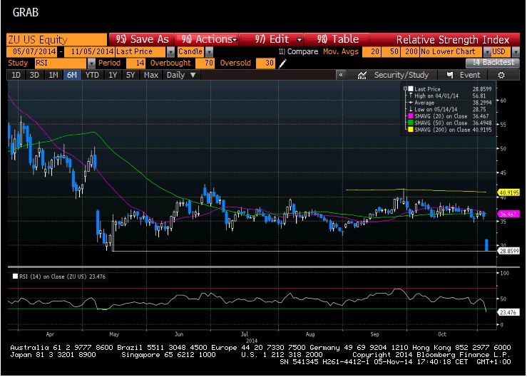Expand the Actions menu arrow
The width and height of the screenshot is (527, 377).
[235, 40]
